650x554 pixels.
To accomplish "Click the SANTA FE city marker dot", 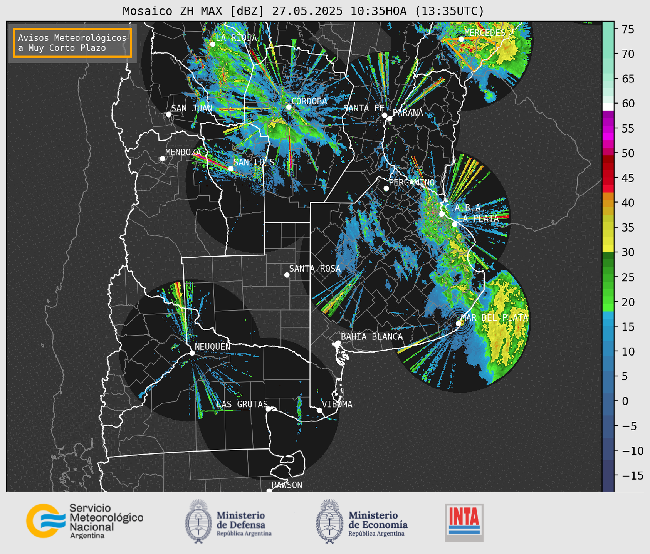I will (385, 115).
